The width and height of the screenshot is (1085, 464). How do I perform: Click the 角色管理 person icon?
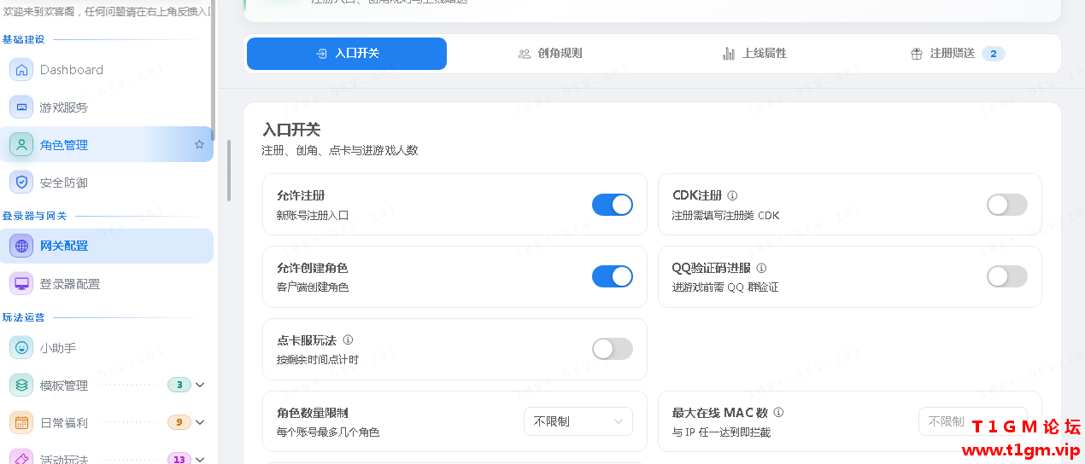(x=21, y=145)
